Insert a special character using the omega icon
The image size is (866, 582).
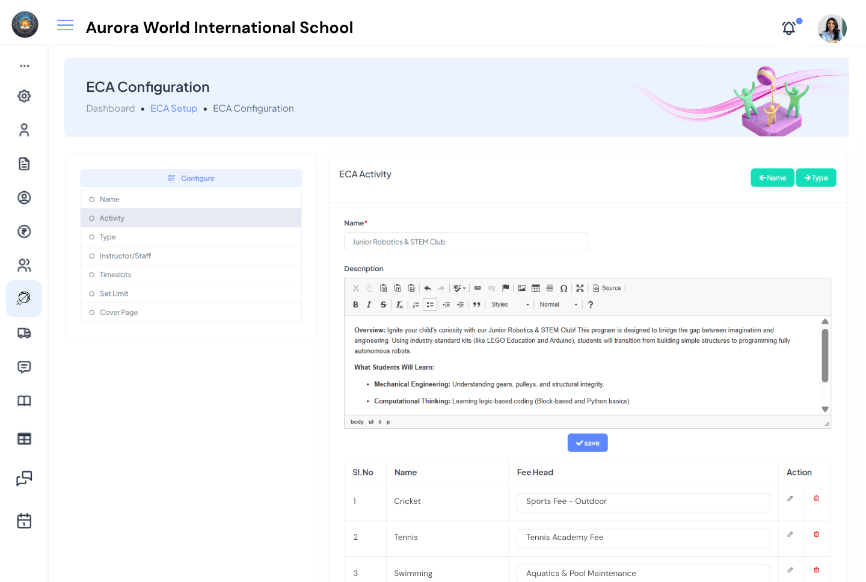pyautogui.click(x=564, y=288)
